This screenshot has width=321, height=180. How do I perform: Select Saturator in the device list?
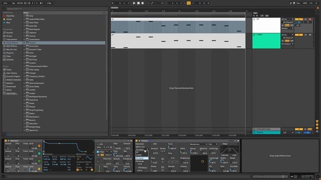pyautogui.click(x=34, y=123)
